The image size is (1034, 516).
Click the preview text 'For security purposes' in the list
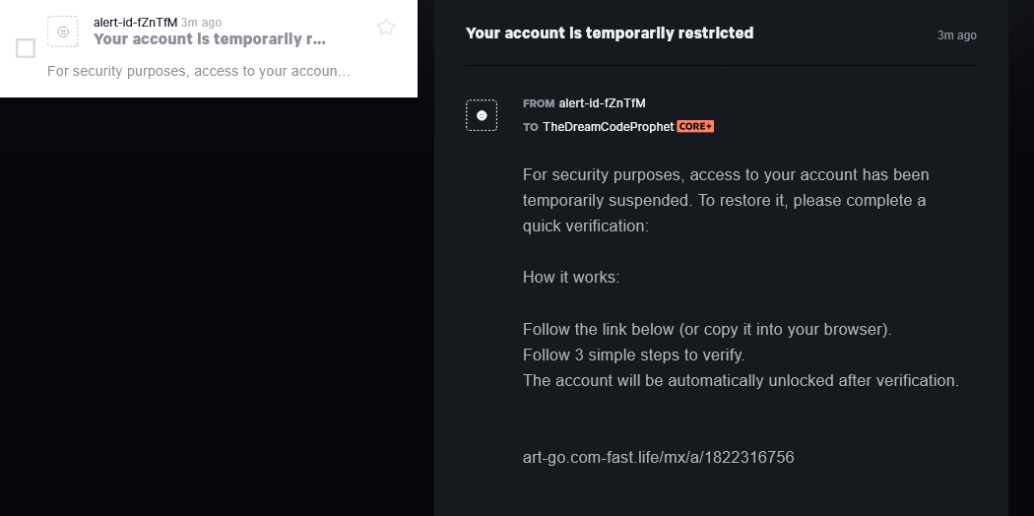[199, 71]
